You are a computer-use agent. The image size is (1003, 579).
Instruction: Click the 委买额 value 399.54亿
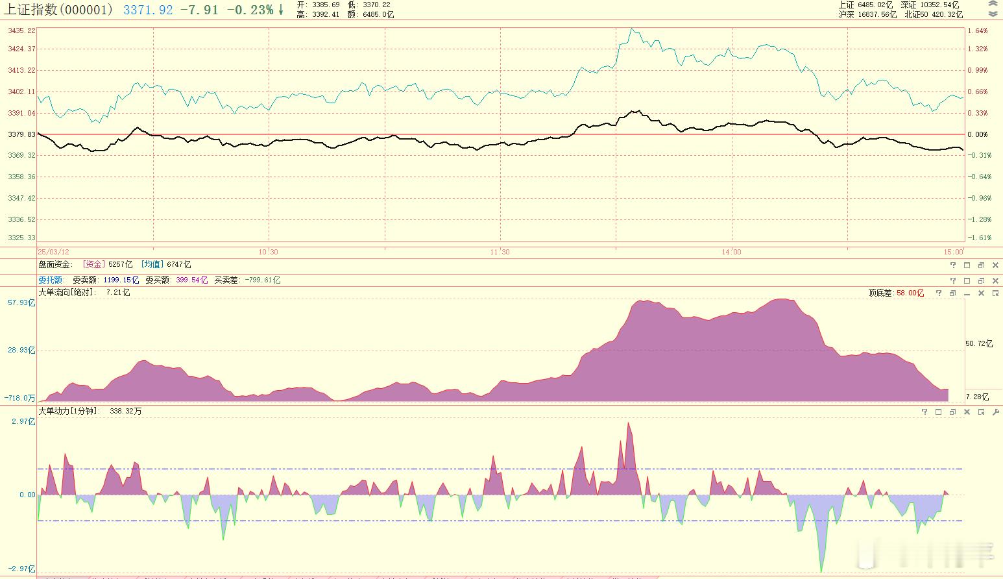tap(192, 280)
